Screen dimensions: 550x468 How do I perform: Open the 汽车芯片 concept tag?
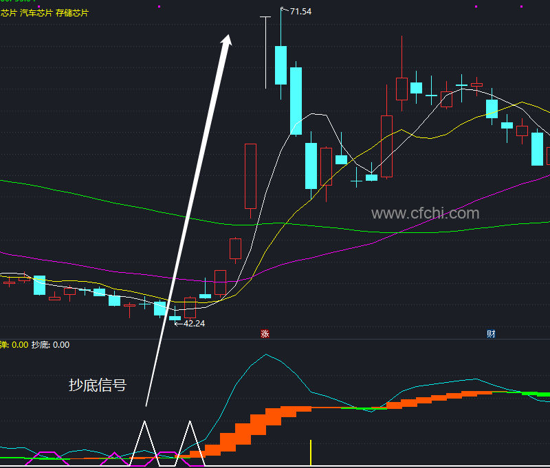(36, 13)
